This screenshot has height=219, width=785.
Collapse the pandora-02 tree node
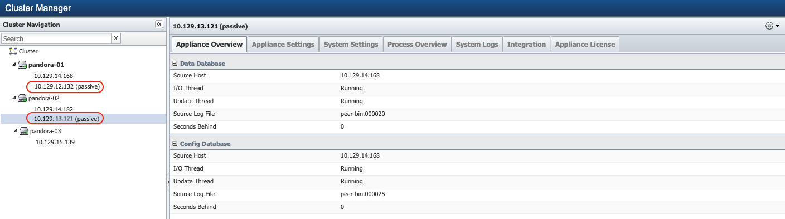pos(14,98)
